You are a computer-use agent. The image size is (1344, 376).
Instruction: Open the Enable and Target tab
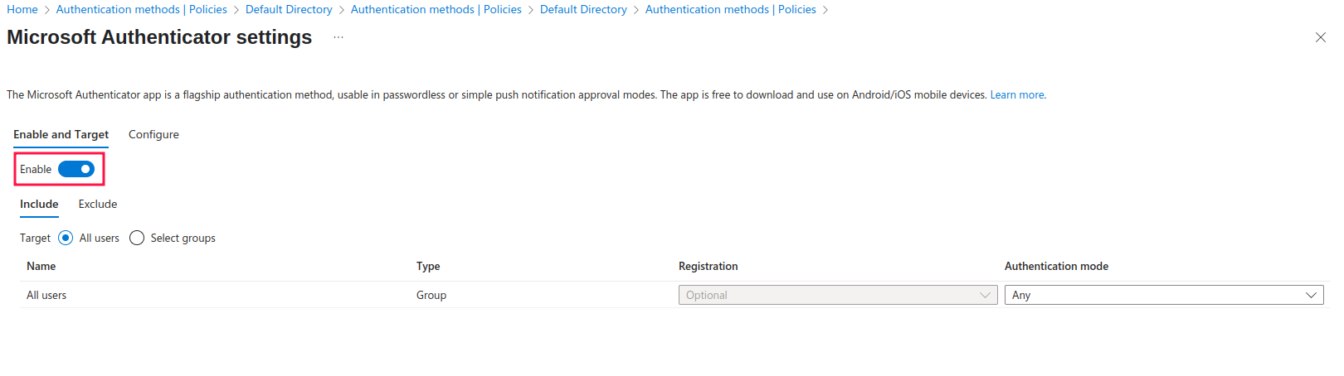61,134
